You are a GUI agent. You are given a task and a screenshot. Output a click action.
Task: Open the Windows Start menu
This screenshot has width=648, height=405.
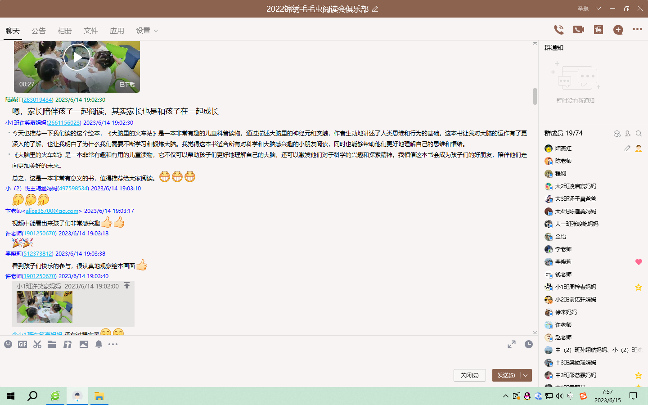pyautogui.click(x=11, y=396)
